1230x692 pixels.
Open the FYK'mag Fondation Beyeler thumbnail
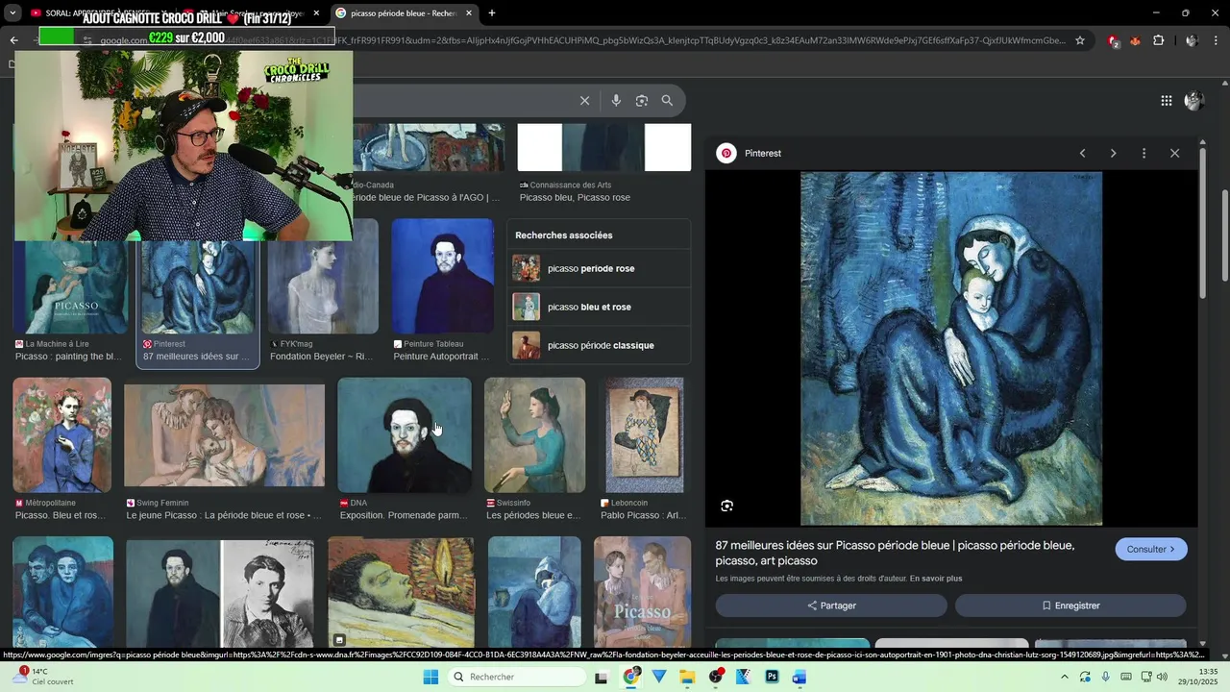323,286
